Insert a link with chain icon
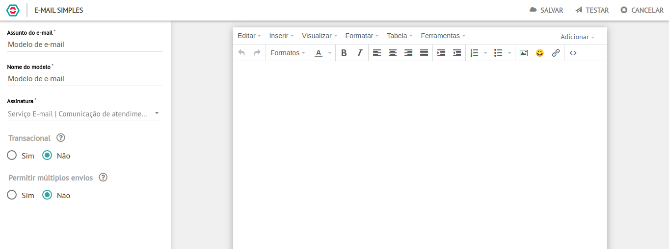Screen dimensions: 669x249 click(x=556, y=53)
